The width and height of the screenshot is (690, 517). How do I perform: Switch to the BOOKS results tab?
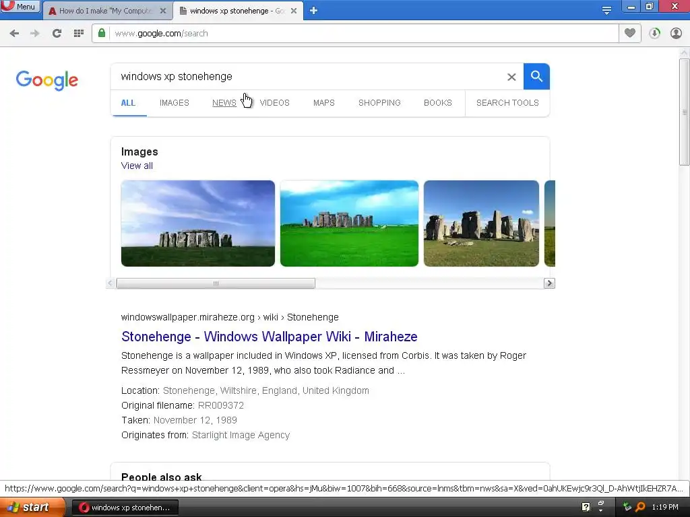click(x=438, y=103)
